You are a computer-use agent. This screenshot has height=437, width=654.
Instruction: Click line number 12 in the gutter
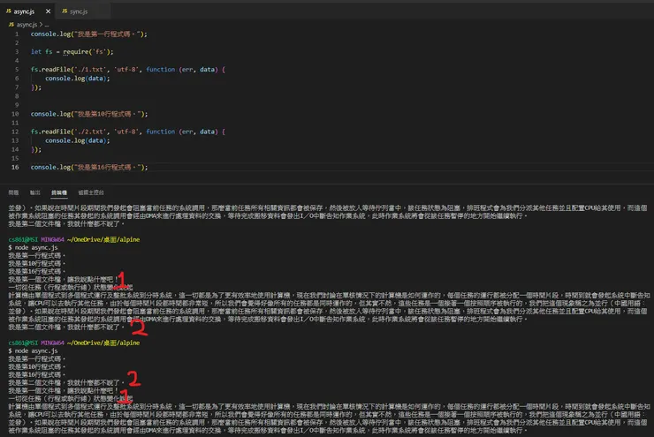coord(18,131)
